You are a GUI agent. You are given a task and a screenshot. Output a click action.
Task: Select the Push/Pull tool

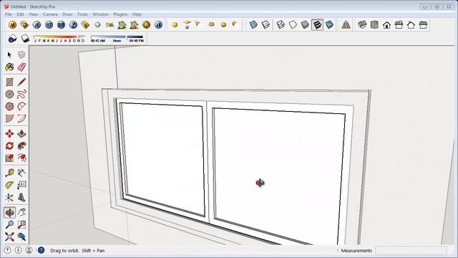(x=21, y=134)
